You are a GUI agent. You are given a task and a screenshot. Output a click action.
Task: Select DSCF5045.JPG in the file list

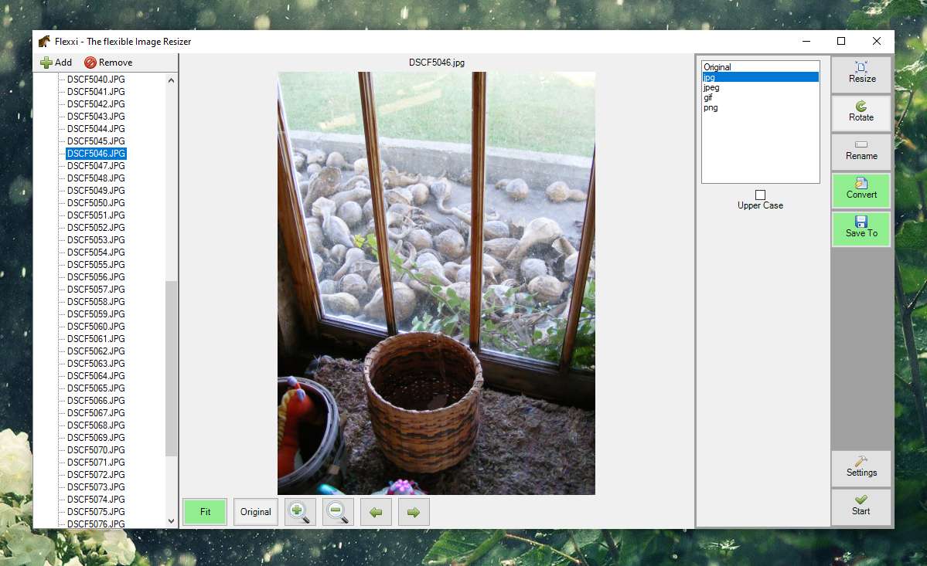(96, 141)
